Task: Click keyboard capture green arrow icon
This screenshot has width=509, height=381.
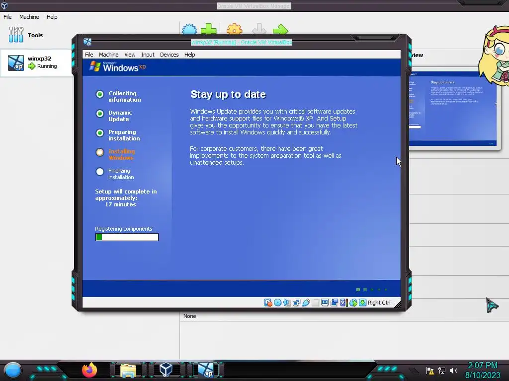Action: click(362, 303)
